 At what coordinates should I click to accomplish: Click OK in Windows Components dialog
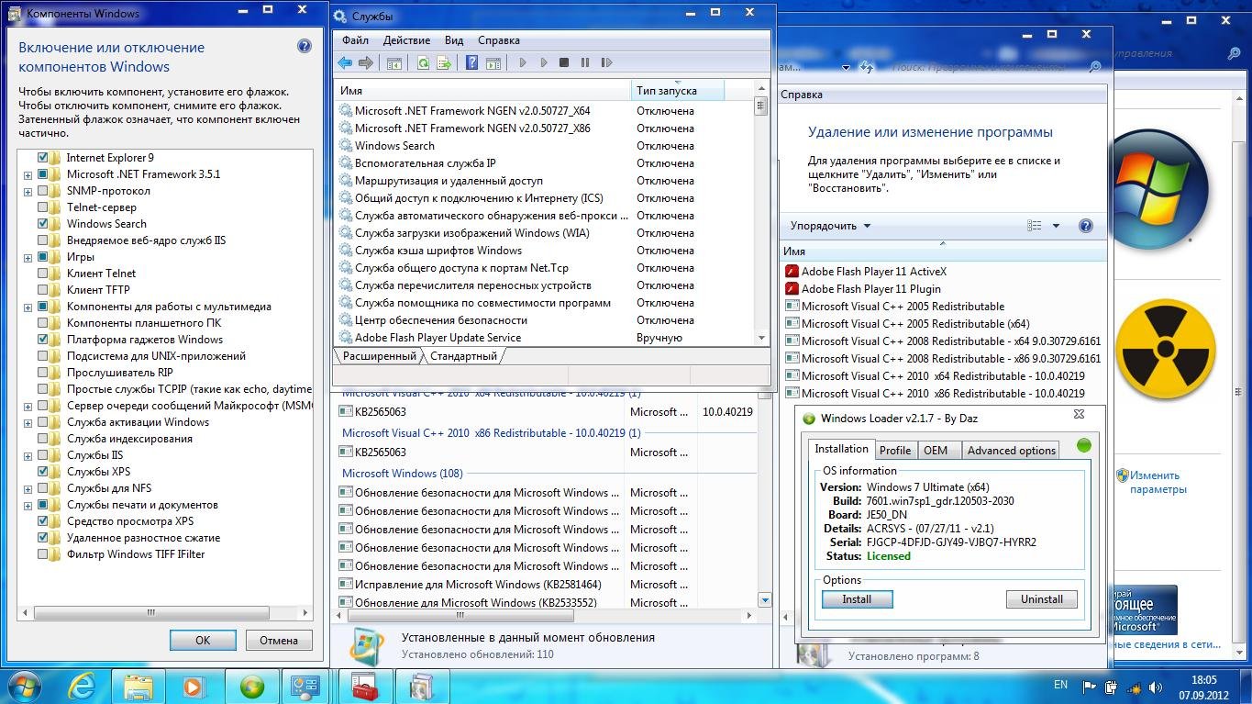[x=203, y=641]
